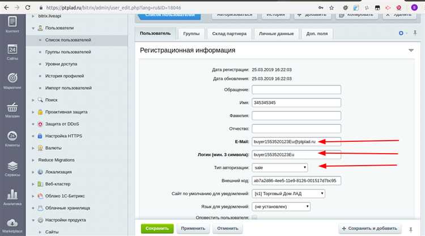This screenshot has width=425, height=236.
Task: Select Список пользователей in the menu
Action: tap(68, 40)
